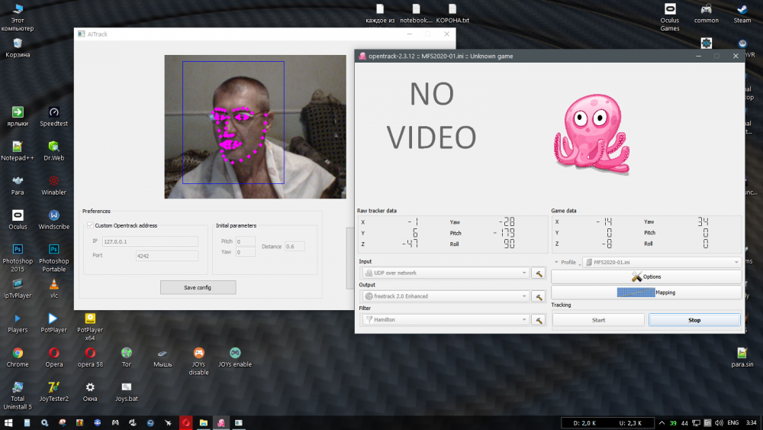The image size is (763, 430).
Task: Click Yaw initial parameter field
Action: pos(245,252)
